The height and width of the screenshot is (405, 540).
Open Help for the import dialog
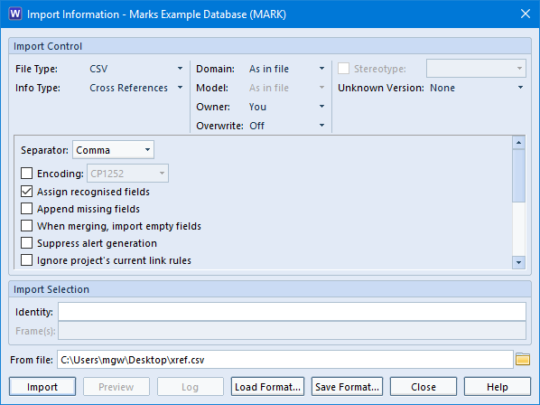click(498, 387)
